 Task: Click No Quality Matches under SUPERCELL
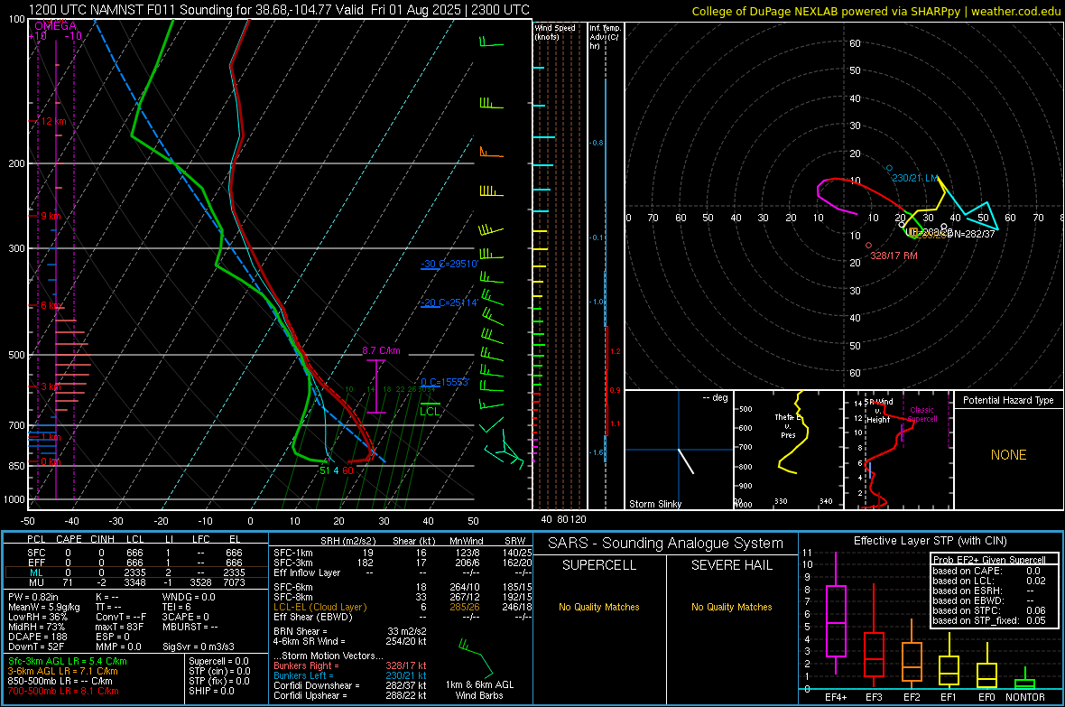coord(599,607)
